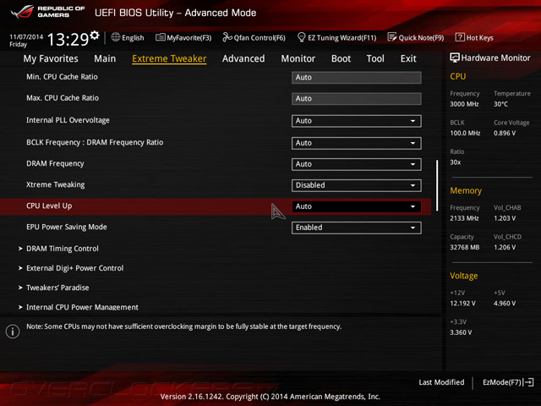The width and height of the screenshot is (541, 406).
Task: Click the Quick Note notepad icon
Action: click(x=392, y=37)
